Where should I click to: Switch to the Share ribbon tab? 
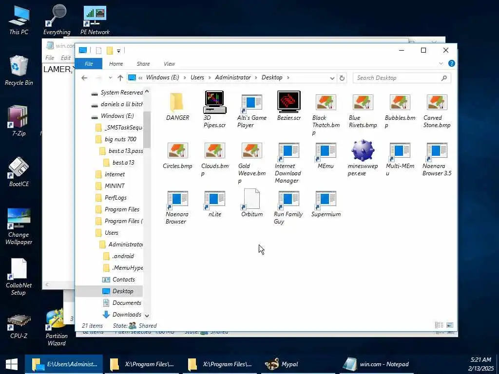tap(143, 64)
